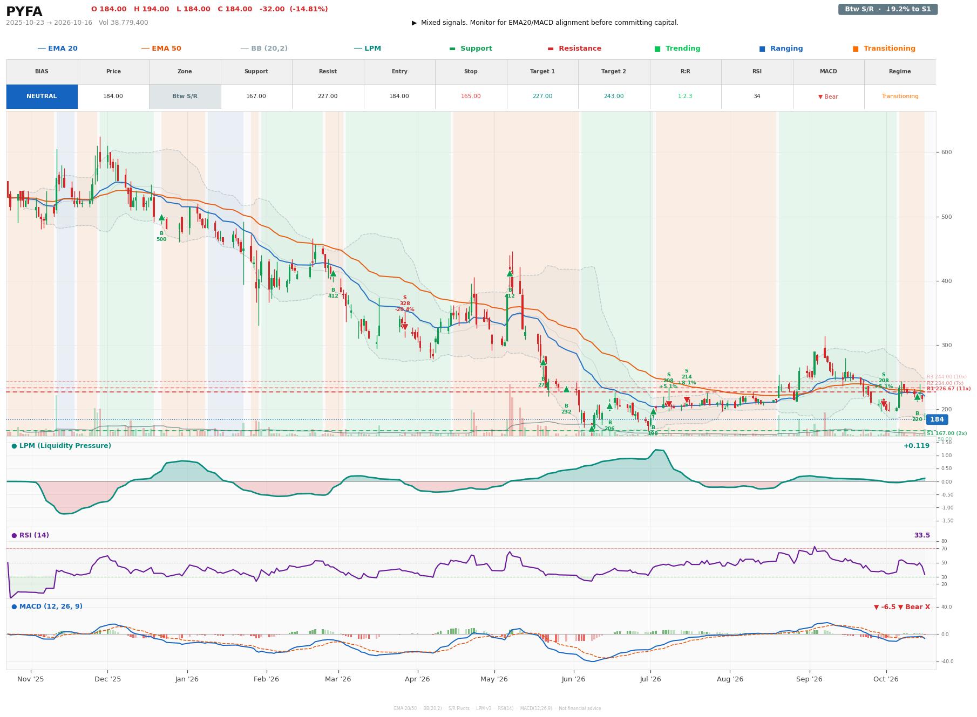
Task: Select the EMA 20 legend entry
Action: tap(57, 49)
